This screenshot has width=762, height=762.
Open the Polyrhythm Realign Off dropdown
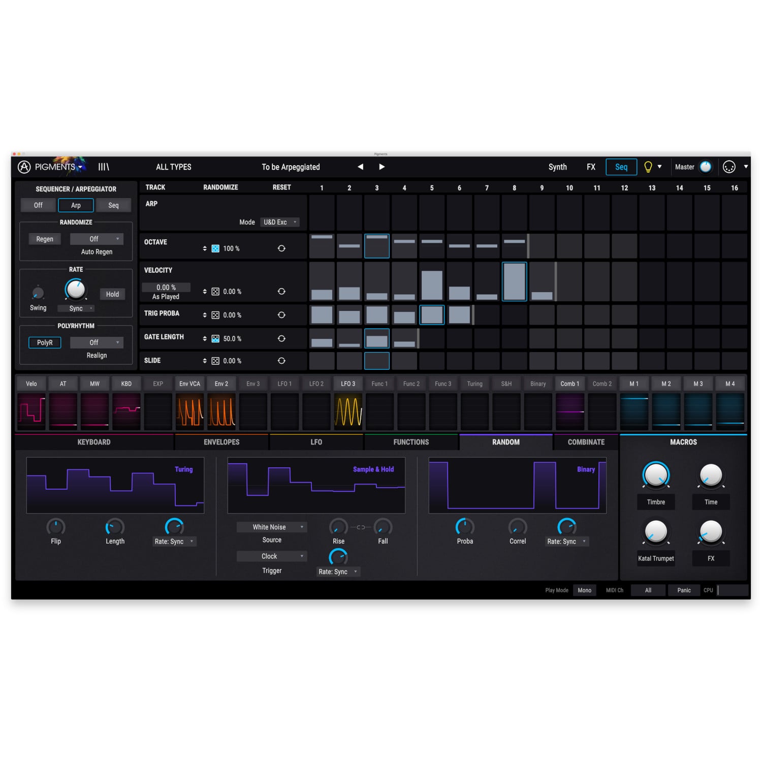[x=97, y=342]
